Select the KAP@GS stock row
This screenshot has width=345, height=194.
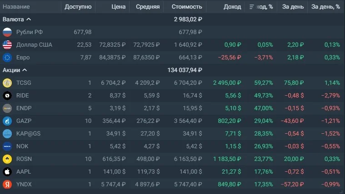(173, 133)
